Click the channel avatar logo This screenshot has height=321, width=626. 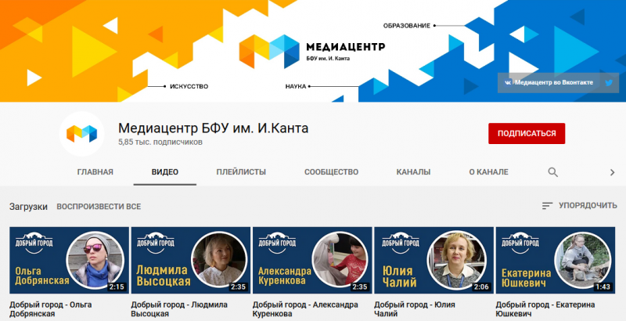coord(82,134)
